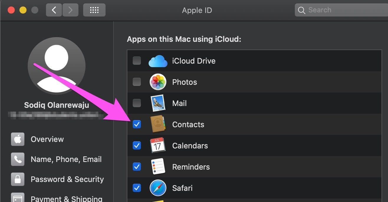Open Overview via its Apple logo icon
The height and width of the screenshot is (202, 388).
[18, 139]
